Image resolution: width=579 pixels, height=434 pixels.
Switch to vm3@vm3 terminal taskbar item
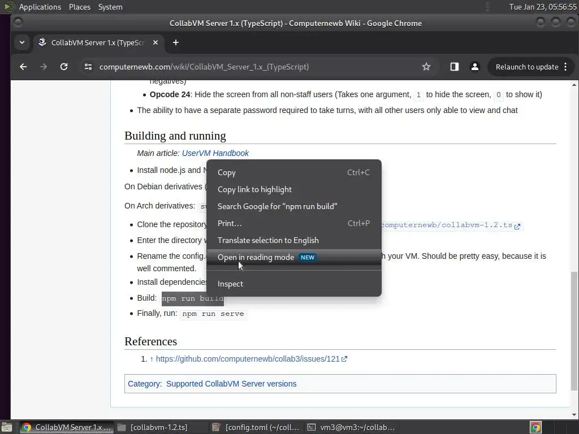(352, 427)
